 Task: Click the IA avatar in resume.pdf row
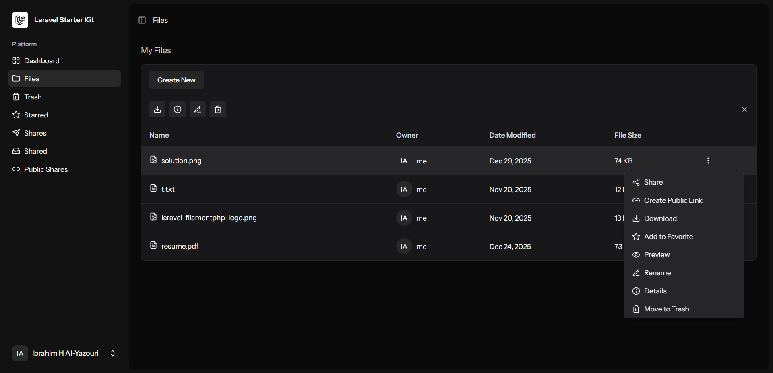[404, 247]
